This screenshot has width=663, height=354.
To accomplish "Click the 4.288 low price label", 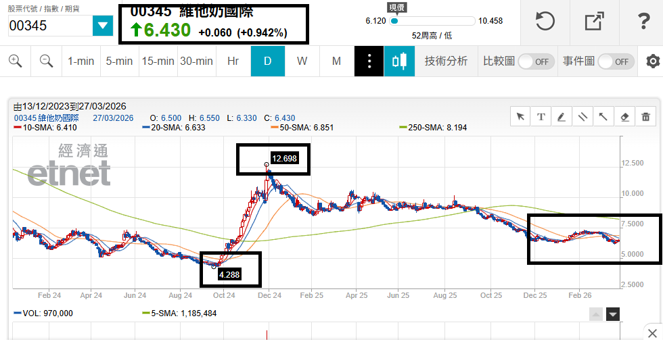I will coord(229,274).
